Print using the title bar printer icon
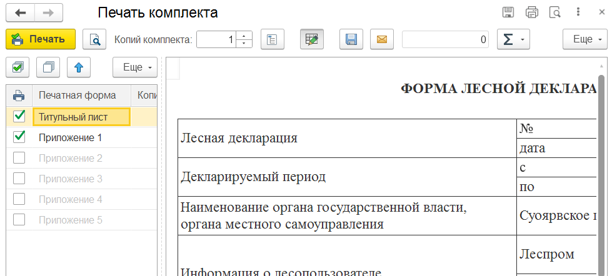The width and height of the screenshot is (612, 276). tap(531, 12)
